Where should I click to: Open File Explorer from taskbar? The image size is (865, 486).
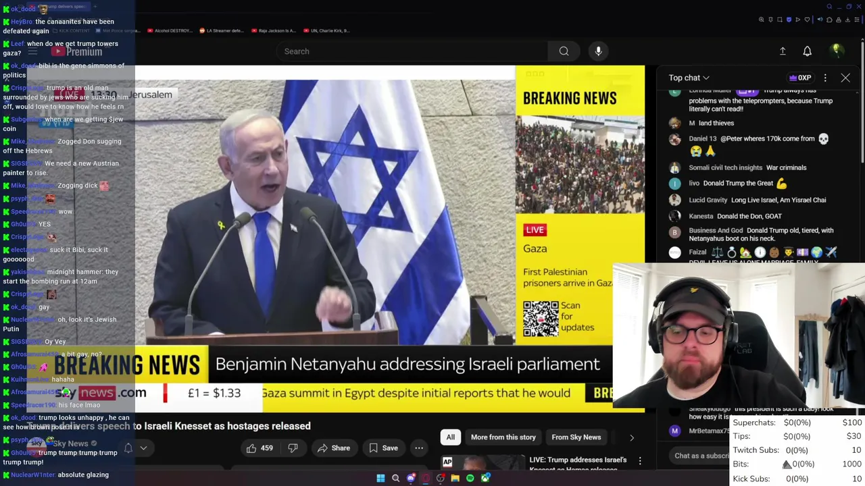click(455, 478)
